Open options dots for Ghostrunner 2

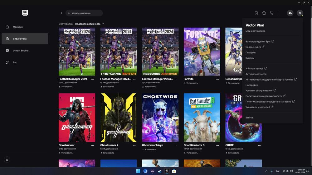coord(134,145)
